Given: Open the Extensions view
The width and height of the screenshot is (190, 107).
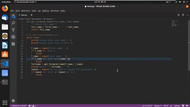Looking at the screenshot, I should click(x=13, y=44).
